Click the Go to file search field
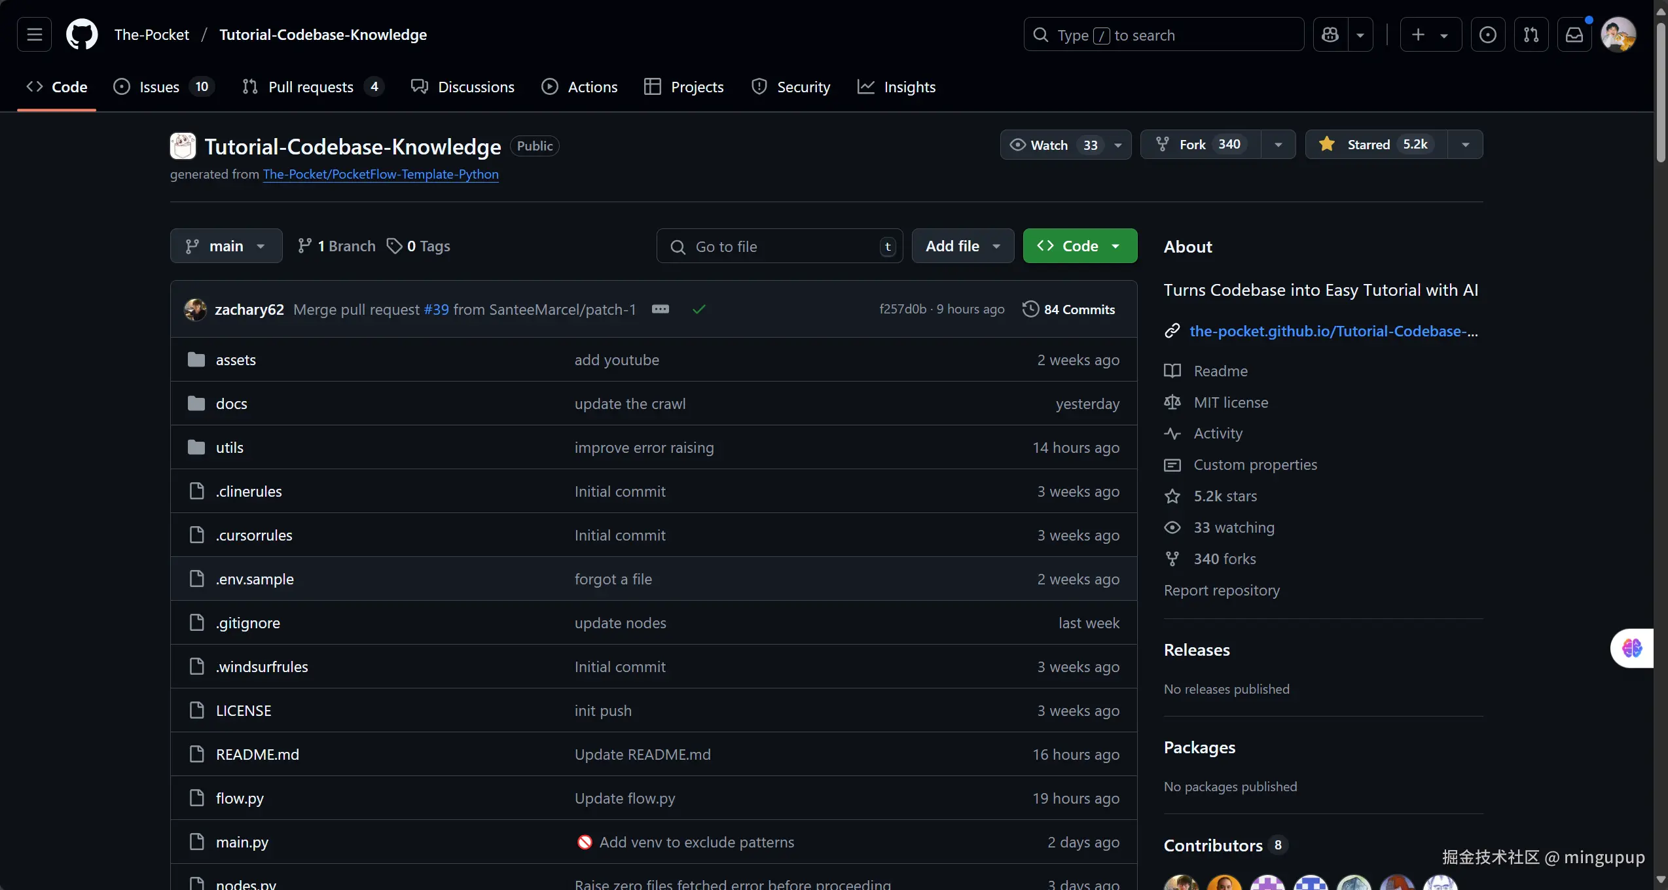 point(780,246)
